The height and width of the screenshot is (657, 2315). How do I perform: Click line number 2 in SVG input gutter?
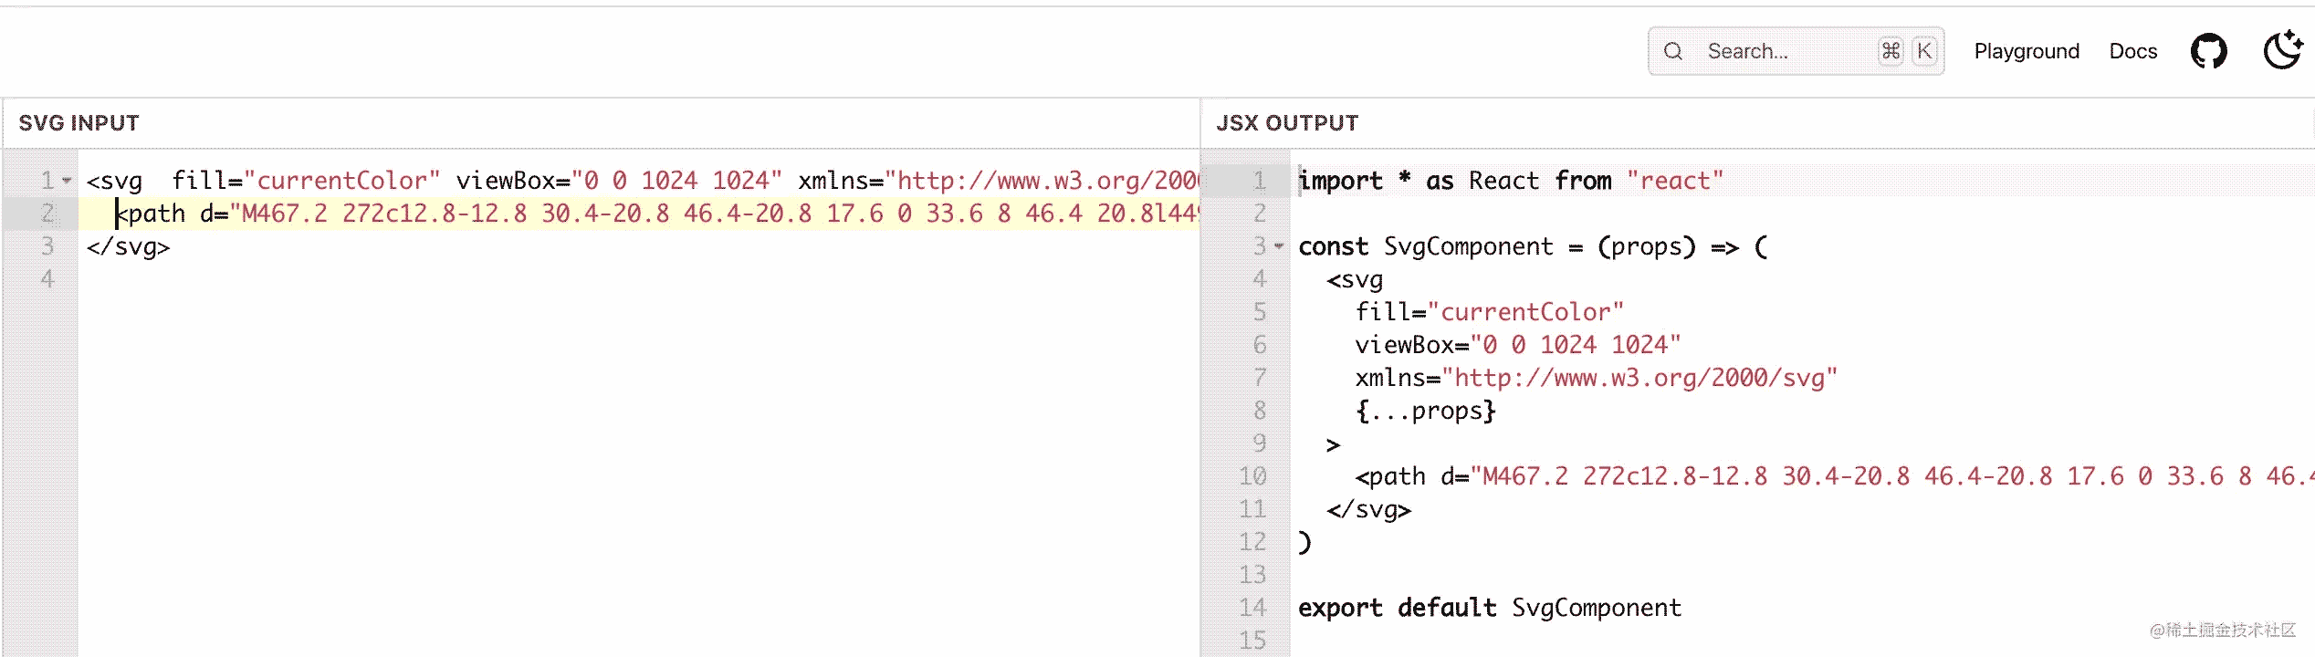(47, 214)
